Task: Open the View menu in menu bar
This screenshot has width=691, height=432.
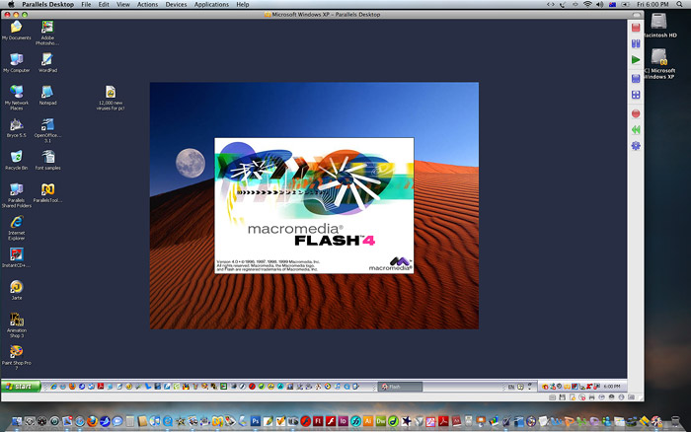Action: (x=122, y=5)
